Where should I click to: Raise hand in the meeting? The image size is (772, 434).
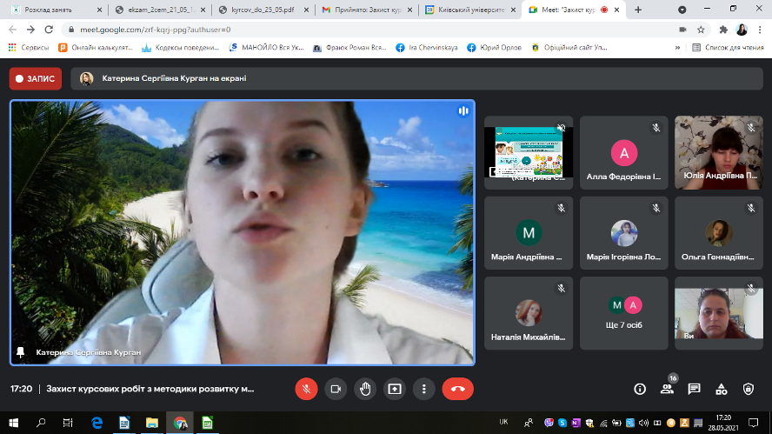tap(365, 389)
